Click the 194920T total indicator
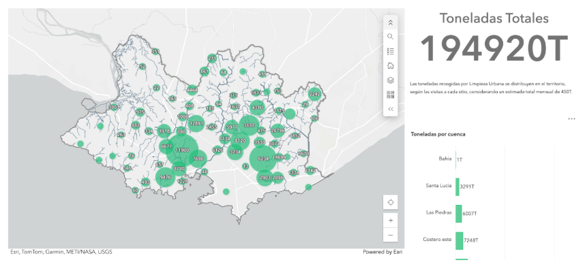 click(x=494, y=48)
